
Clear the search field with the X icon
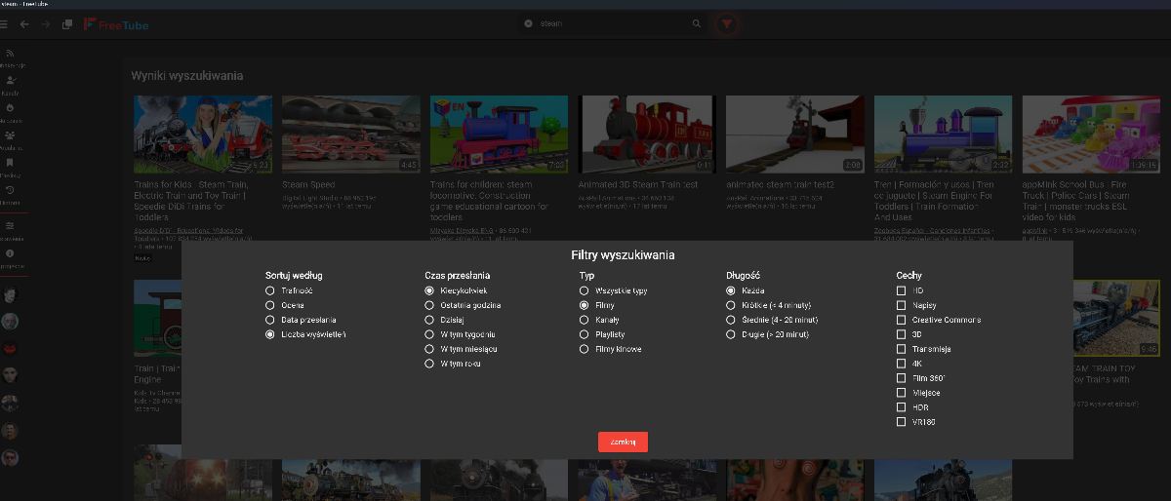tap(528, 23)
